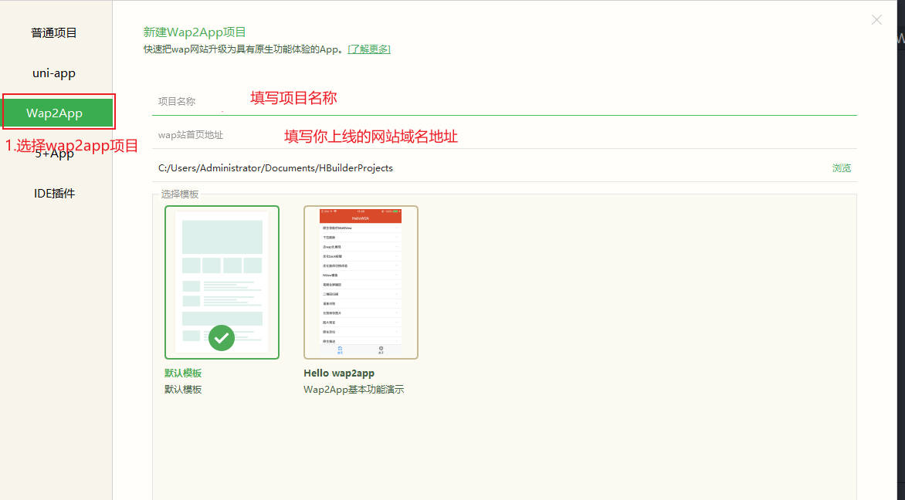Click the 选择模板 section label

point(179,194)
